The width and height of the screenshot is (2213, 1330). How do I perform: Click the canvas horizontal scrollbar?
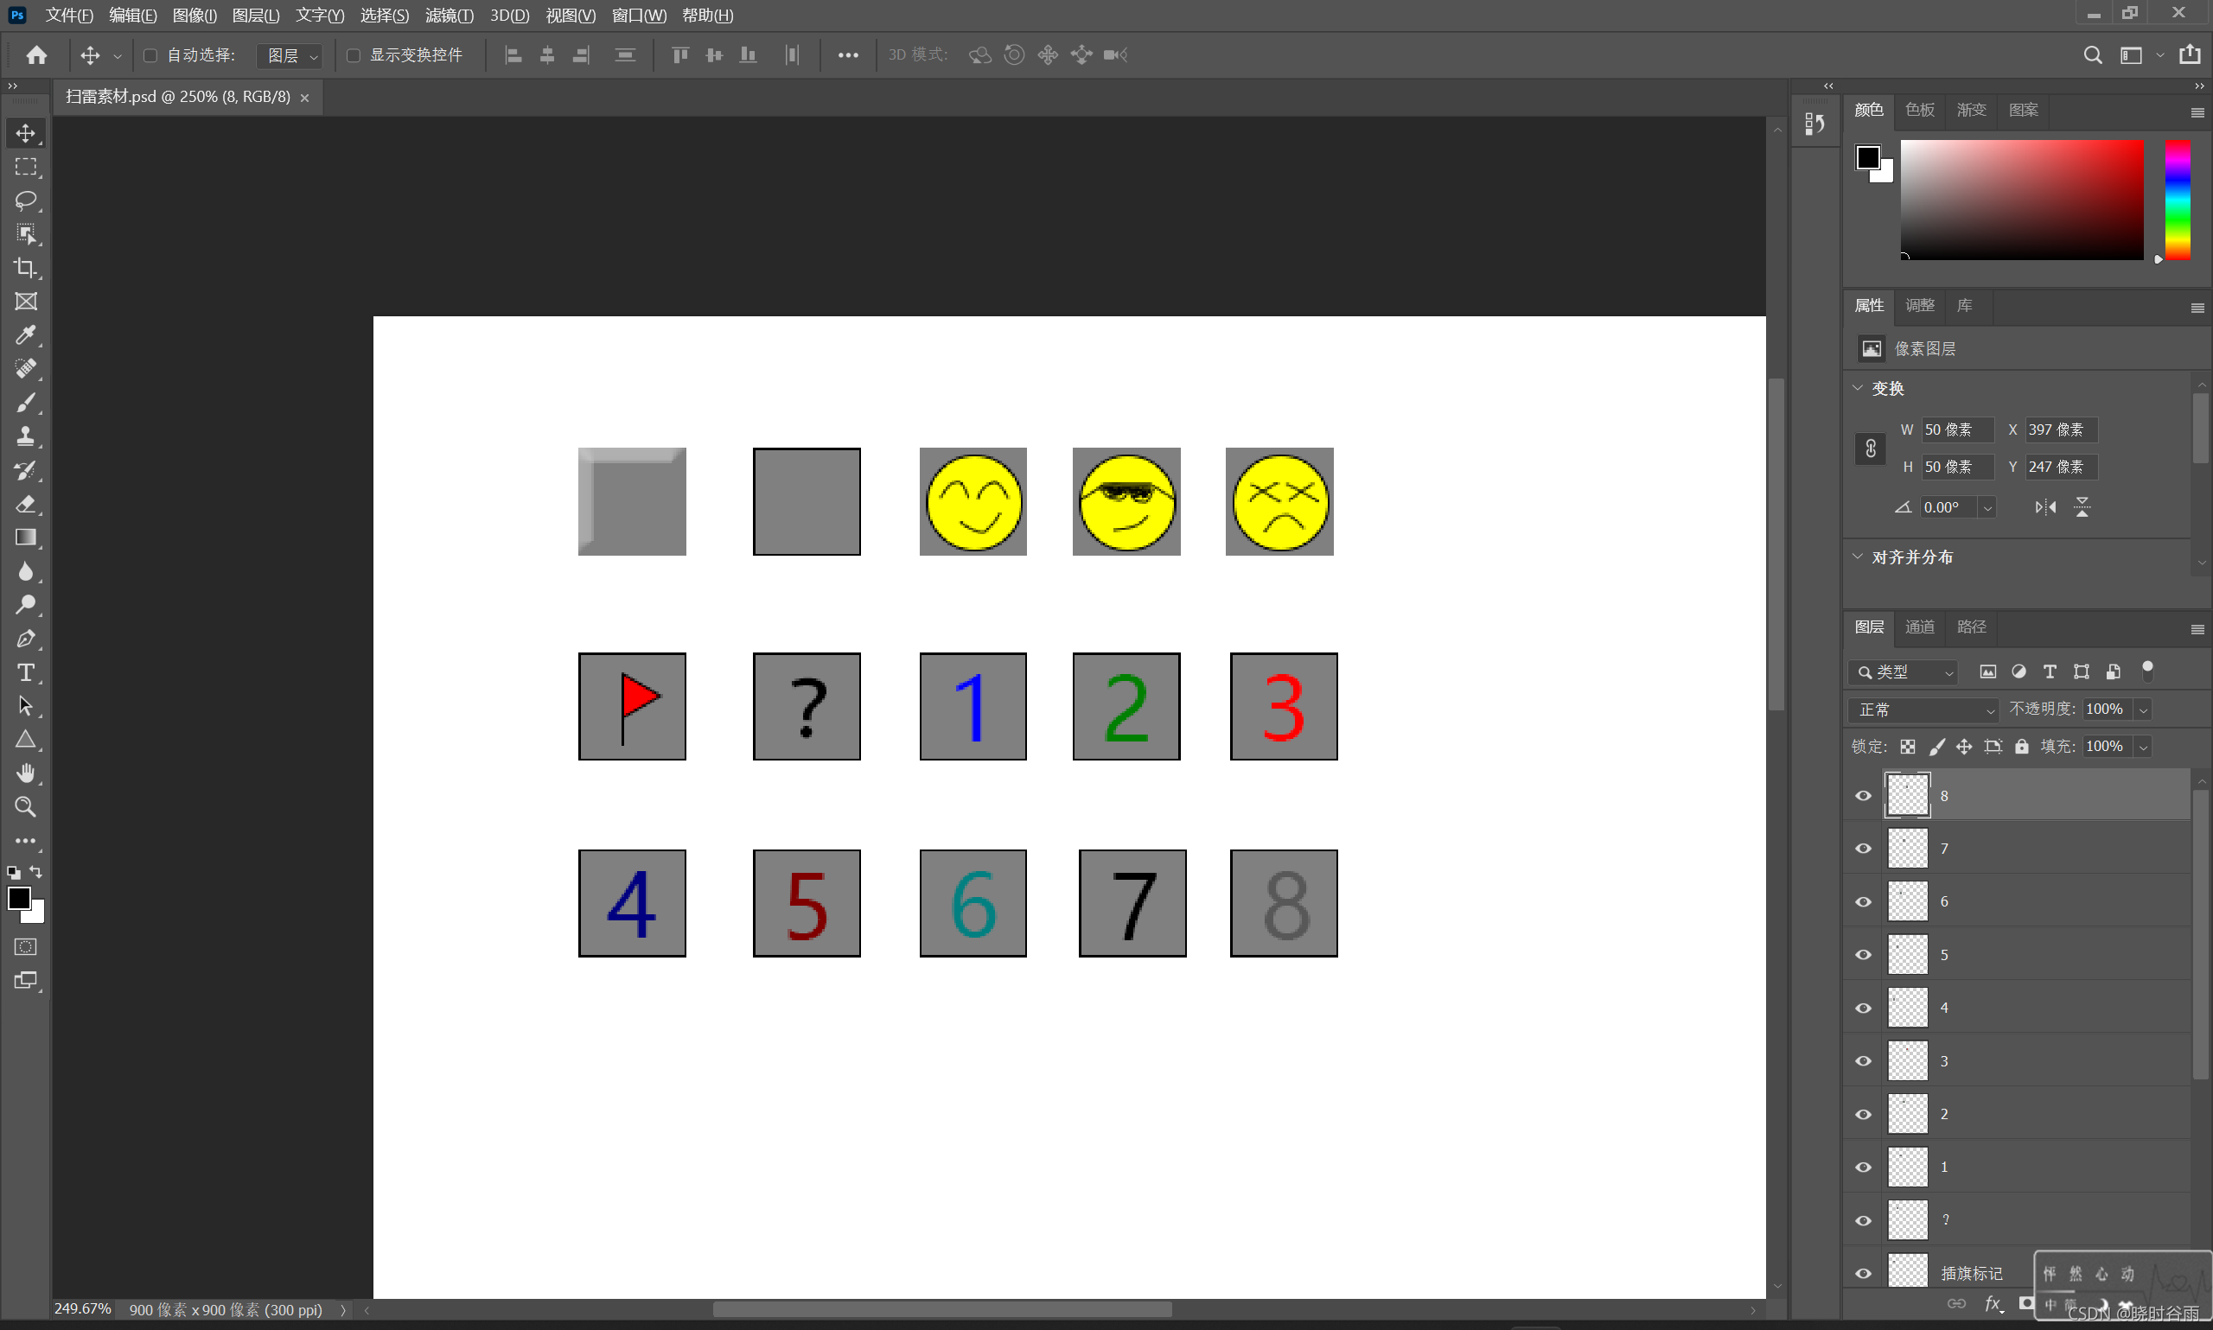pos(942,1309)
